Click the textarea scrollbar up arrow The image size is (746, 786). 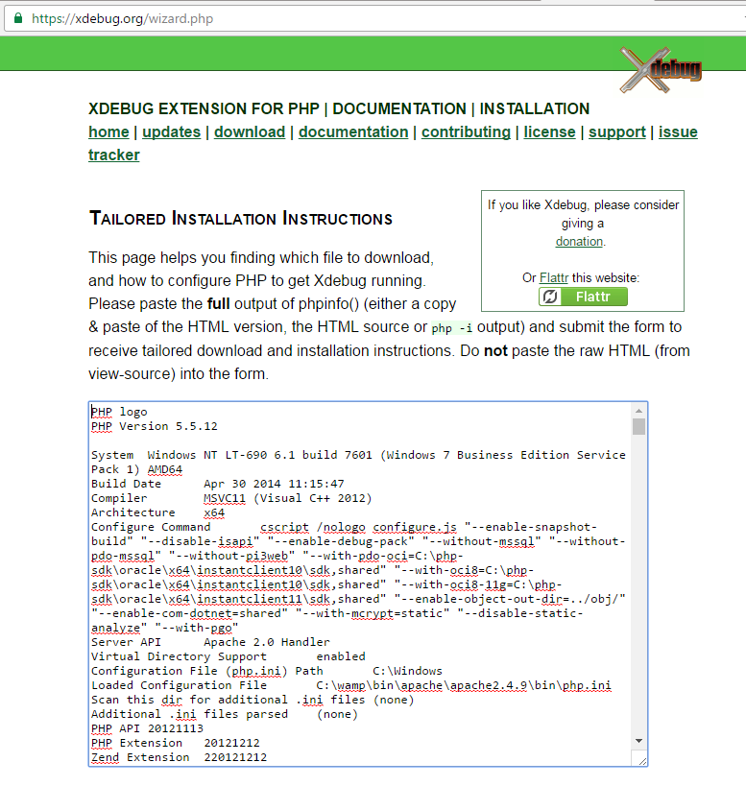click(x=638, y=411)
